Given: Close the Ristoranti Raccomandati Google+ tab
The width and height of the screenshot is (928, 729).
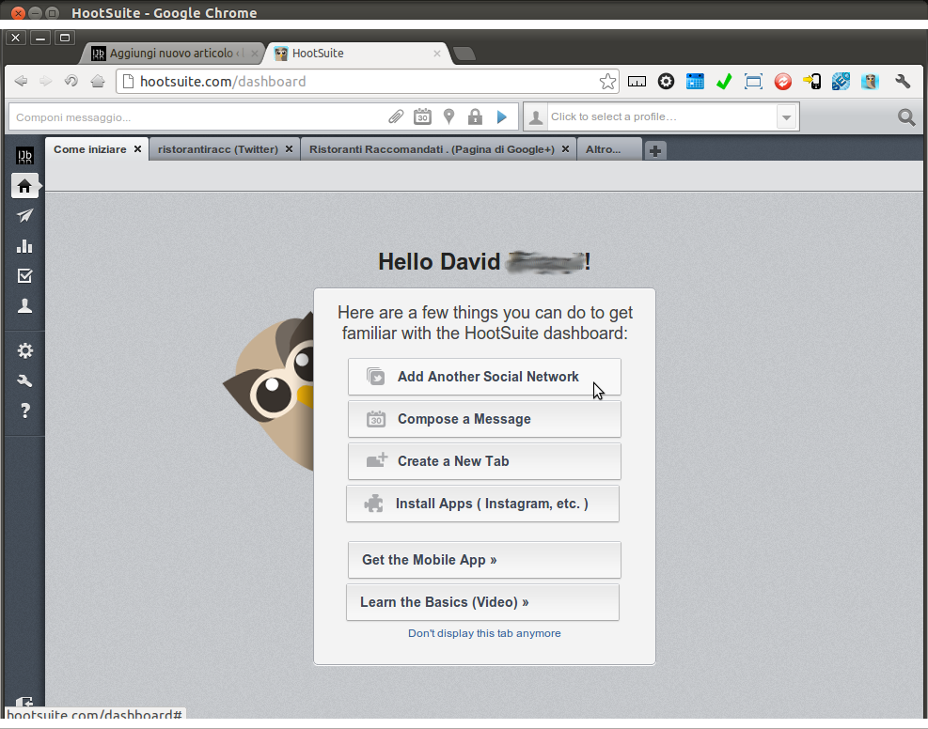Looking at the screenshot, I should click(x=565, y=149).
